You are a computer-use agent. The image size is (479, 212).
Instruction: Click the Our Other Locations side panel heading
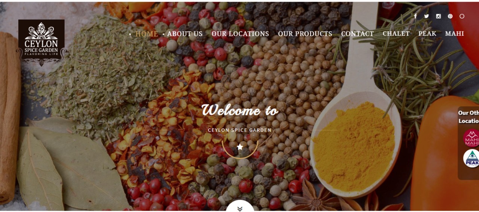(469, 117)
